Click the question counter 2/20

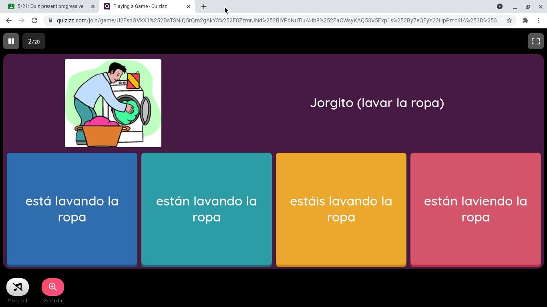coord(34,41)
